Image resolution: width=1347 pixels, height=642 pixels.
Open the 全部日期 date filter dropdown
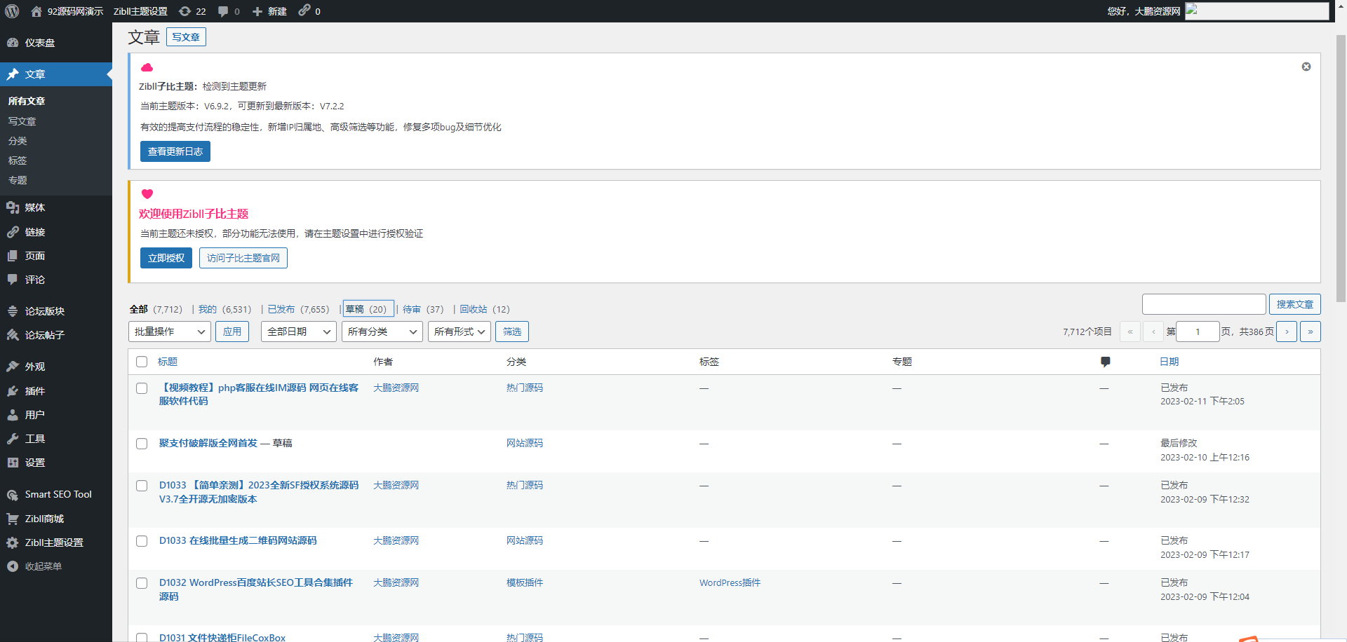299,332
